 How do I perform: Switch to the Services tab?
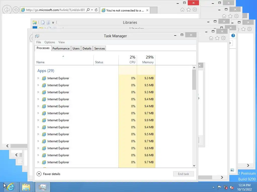99,48
